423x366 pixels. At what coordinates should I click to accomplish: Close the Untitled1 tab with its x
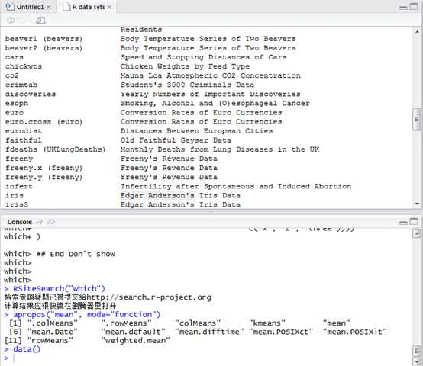pyautogui.click(x=49, y=8)
